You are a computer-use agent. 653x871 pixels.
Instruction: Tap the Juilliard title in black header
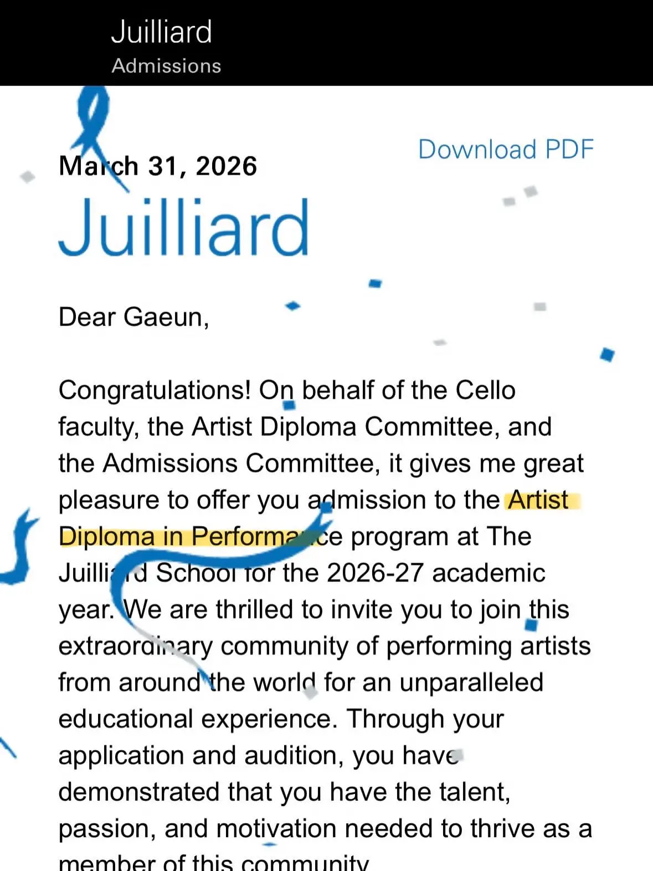pyautogui.click(x=161, y=32)
